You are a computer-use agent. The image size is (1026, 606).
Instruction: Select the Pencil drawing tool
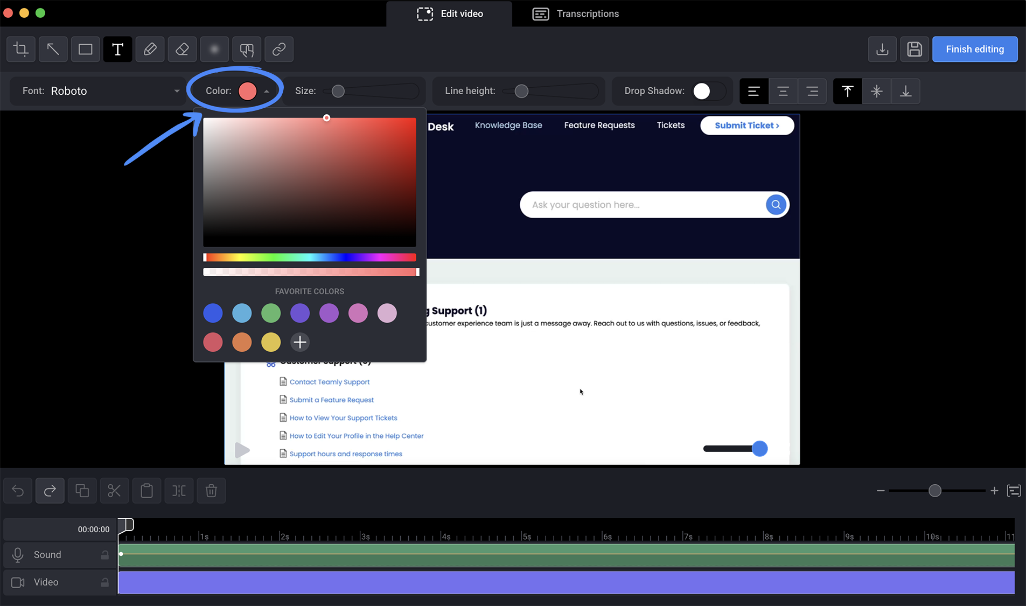point(150,49)
